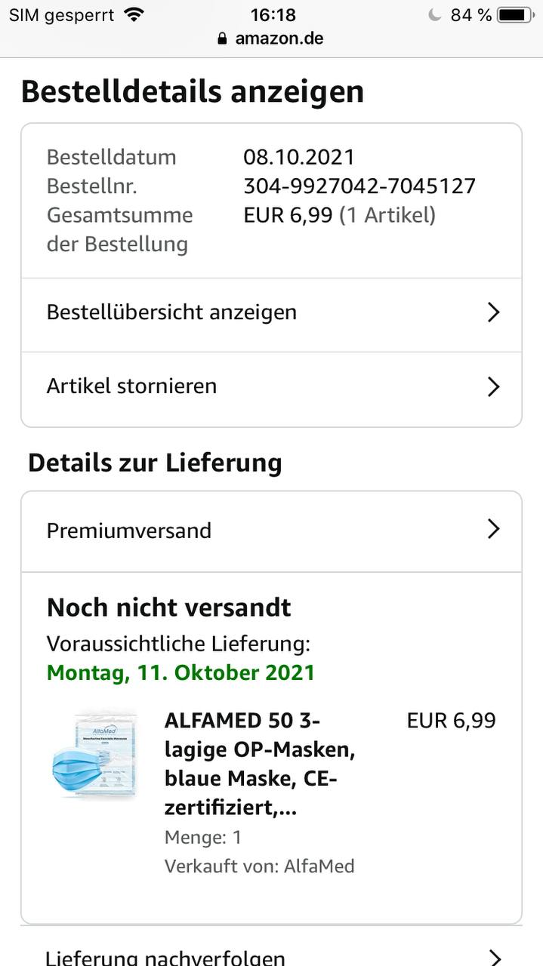Expand the Premiumversand row chevron
The image size is (543, 966).
493,530
